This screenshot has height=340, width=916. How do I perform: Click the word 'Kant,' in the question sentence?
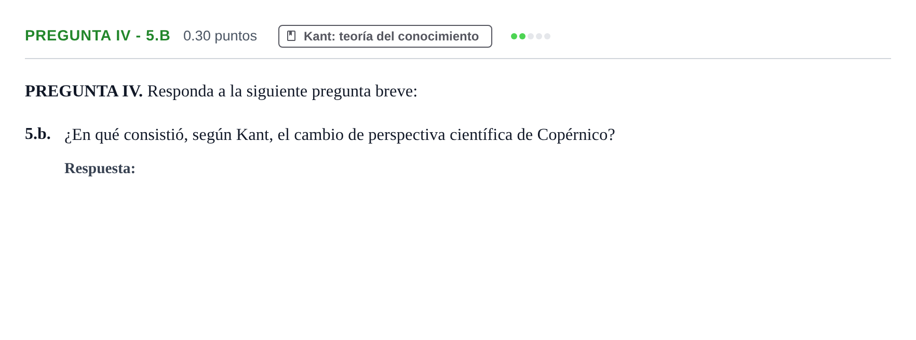(254, 135)
